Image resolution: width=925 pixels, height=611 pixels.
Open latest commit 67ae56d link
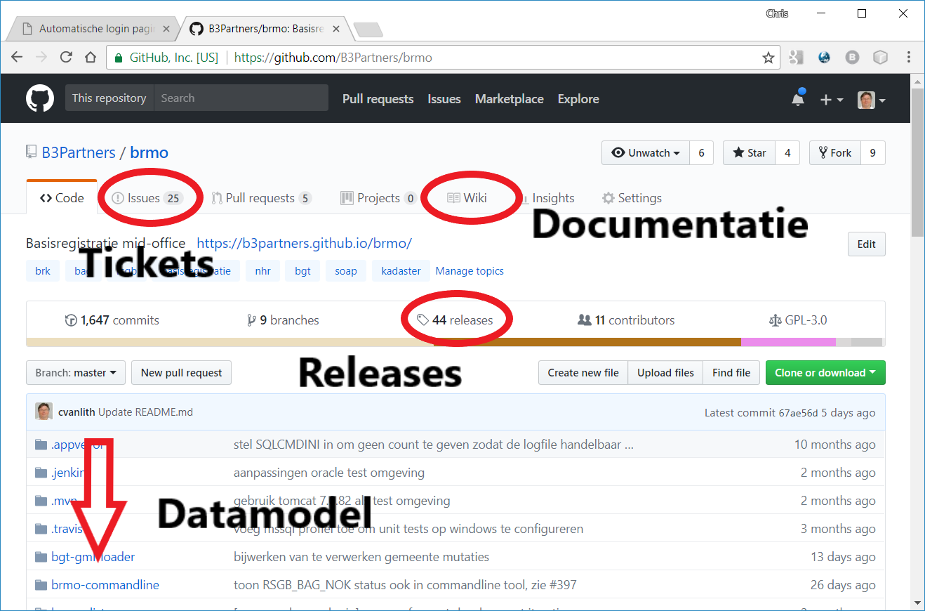pos(798,413)
